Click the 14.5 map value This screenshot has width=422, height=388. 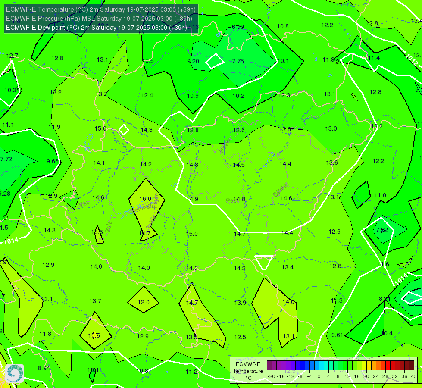(x=239, y=165)
